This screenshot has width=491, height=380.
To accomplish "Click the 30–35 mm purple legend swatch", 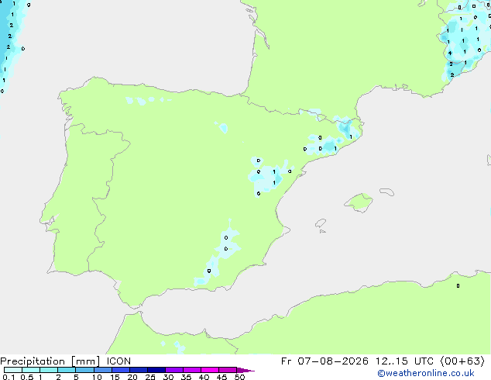I will 174,370.
